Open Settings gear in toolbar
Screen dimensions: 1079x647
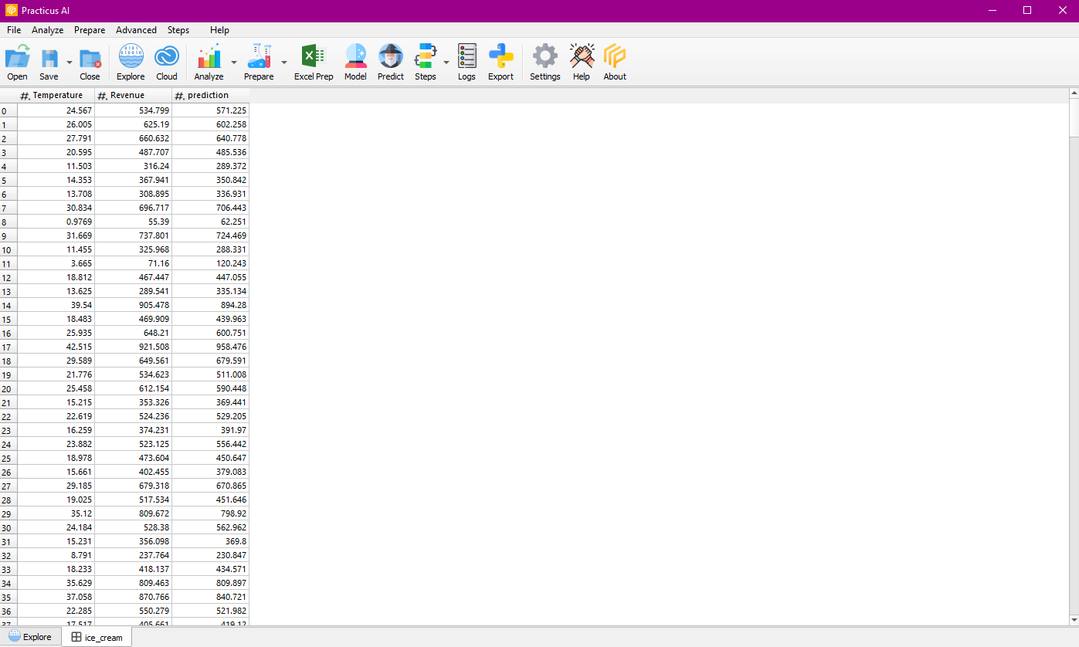pyautogui.click(x=545, y=59)
